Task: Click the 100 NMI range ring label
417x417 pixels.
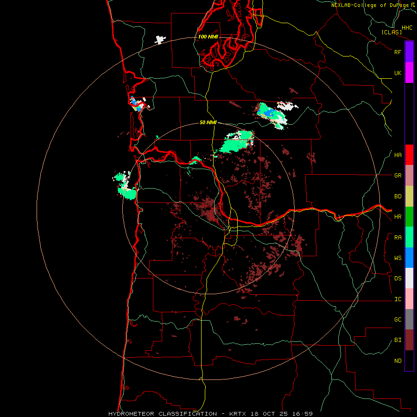Action: (208, 37)
